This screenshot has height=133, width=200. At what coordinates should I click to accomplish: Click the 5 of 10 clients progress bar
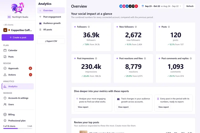[x=18, y=129]
